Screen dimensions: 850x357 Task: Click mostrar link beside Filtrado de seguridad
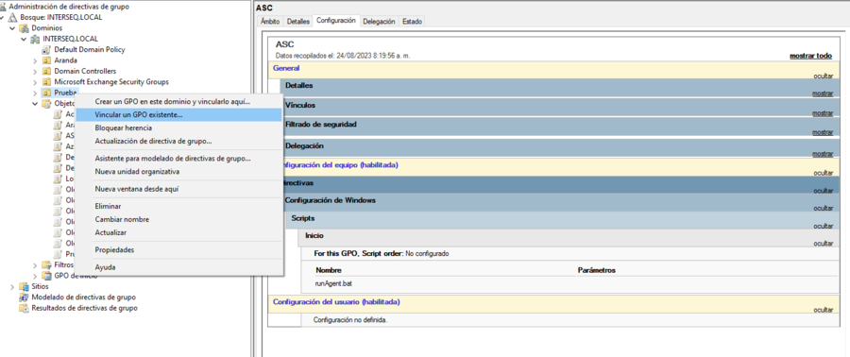(x=823, y=132)
